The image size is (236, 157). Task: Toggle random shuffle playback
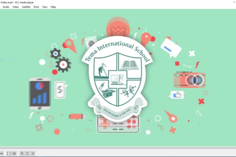tap(33, 153)
